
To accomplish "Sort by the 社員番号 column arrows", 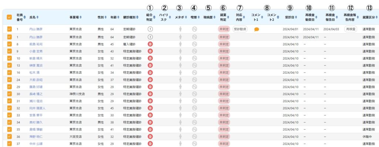I will tap(25, 17).
